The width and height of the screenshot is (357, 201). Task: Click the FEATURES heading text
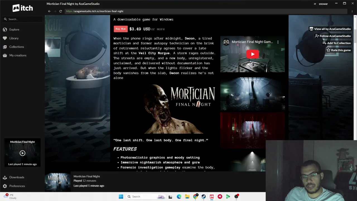125,149
